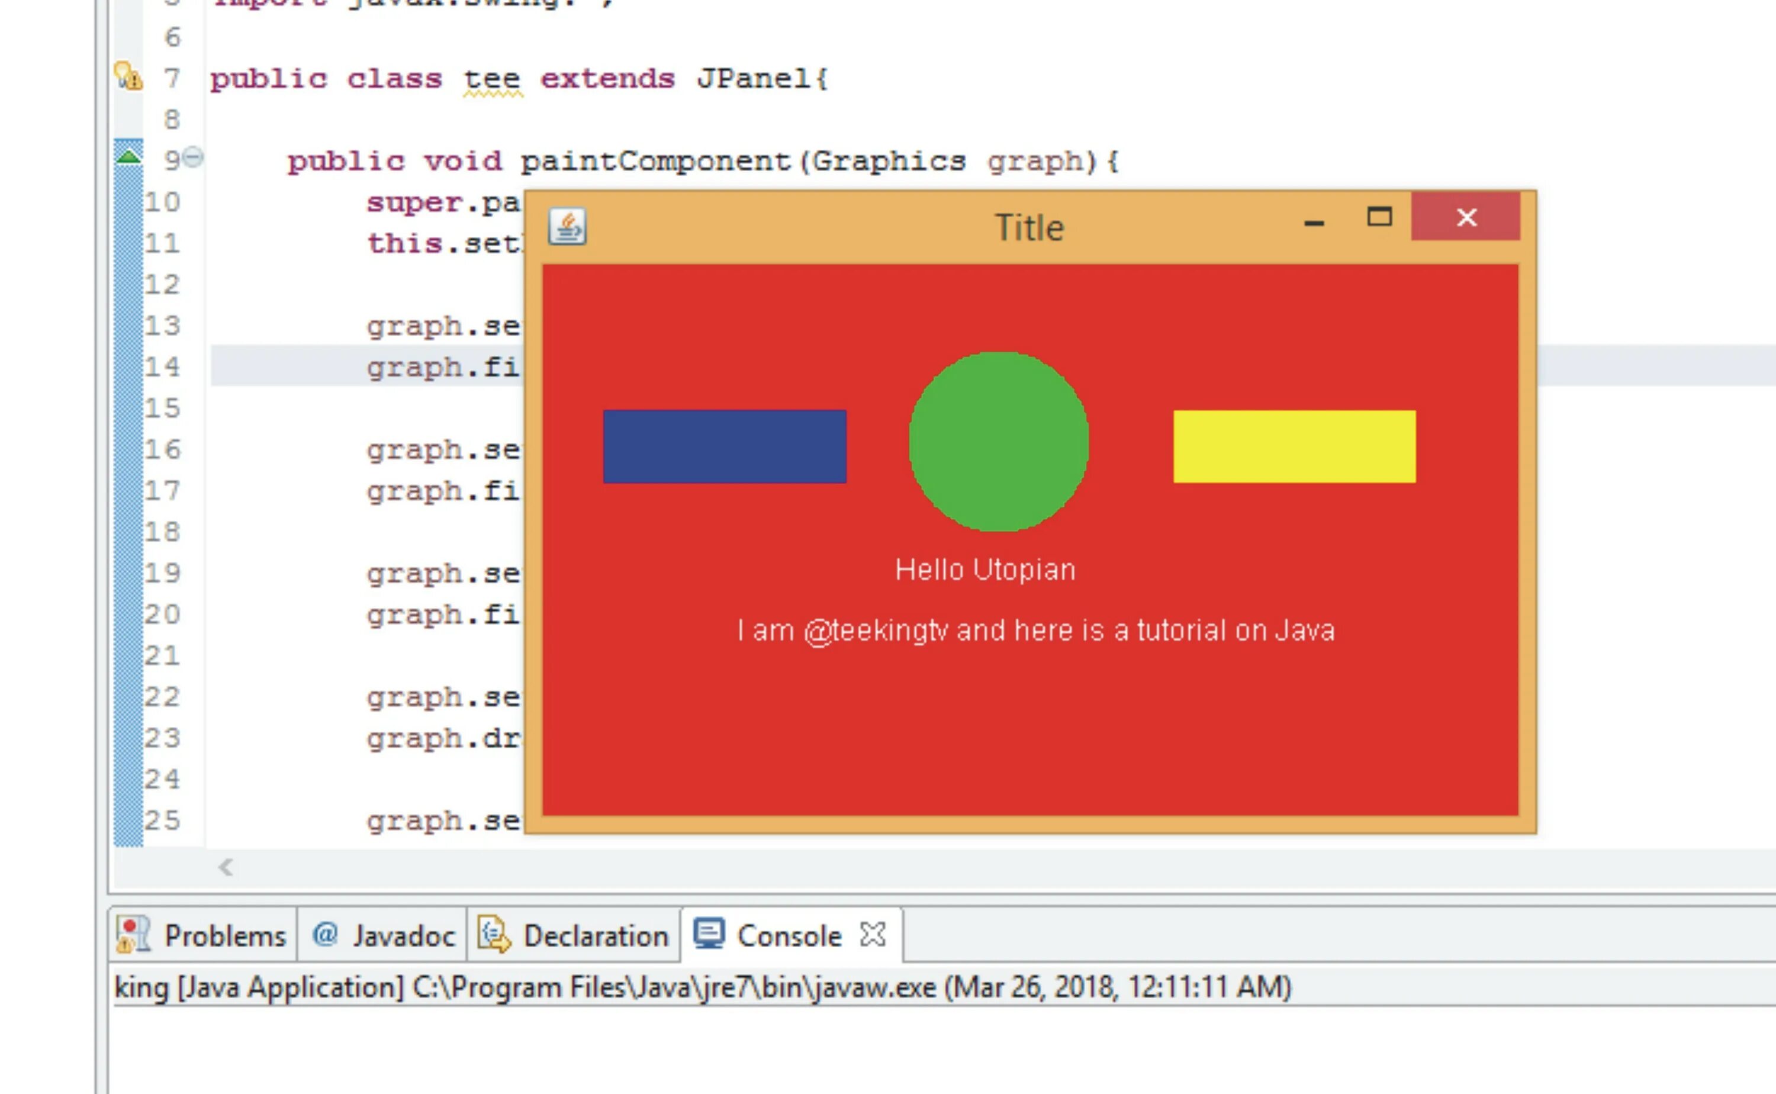Minimize the Title window
Image resolution: width=1776 pixels, height=1094 pixels.
(x=1314, y=223)
